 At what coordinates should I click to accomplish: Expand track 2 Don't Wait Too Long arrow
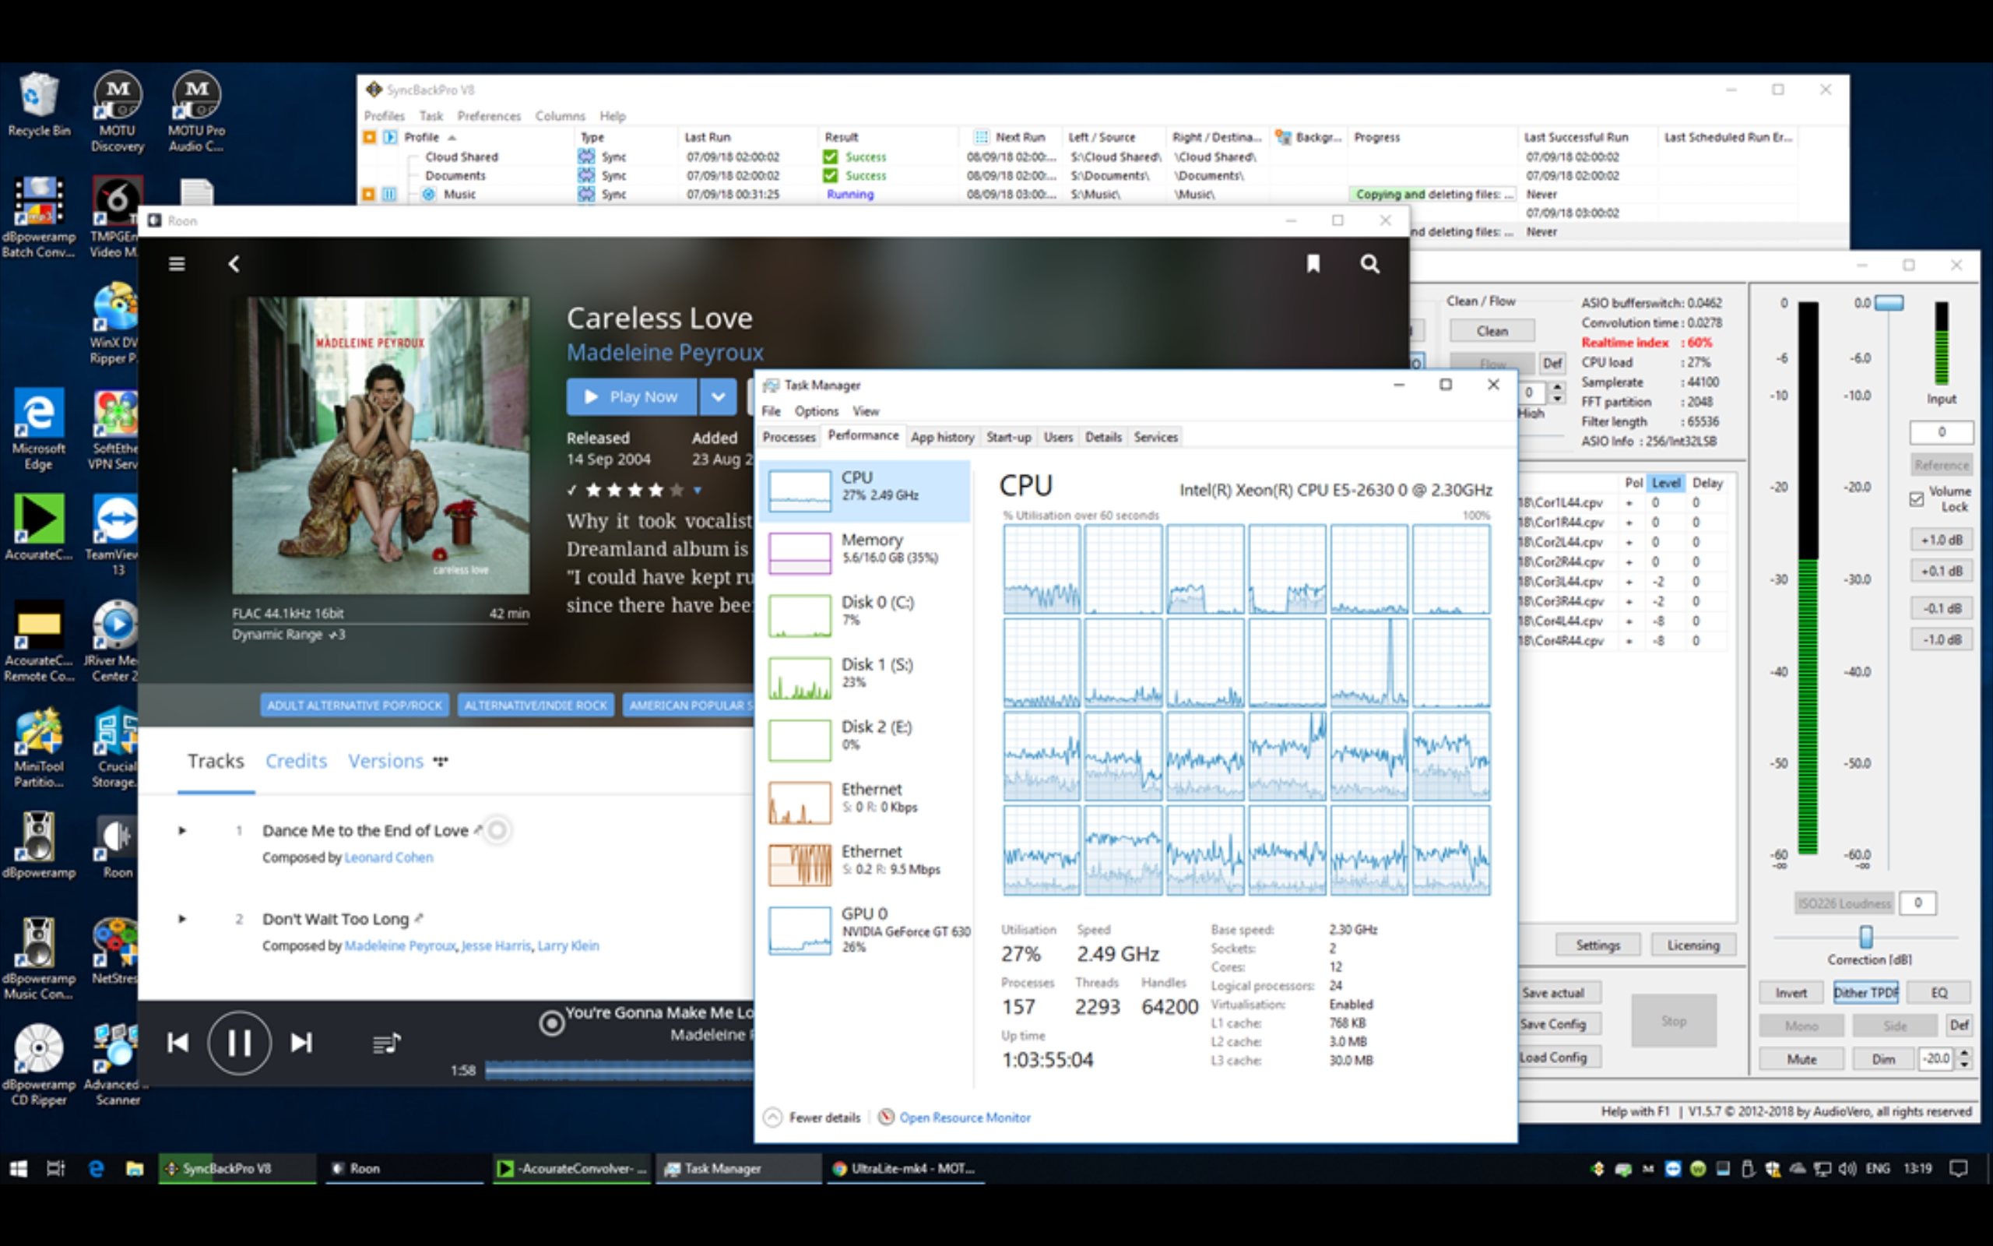click(x=182, y=919)
